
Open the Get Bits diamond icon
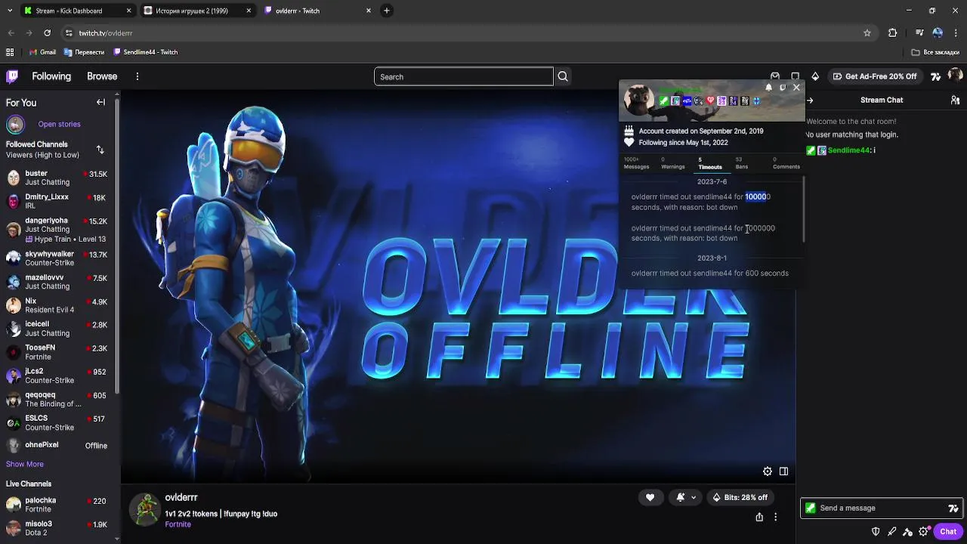coord(815,76)
